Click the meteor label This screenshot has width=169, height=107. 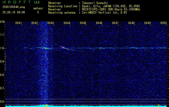tap(38, 8)
